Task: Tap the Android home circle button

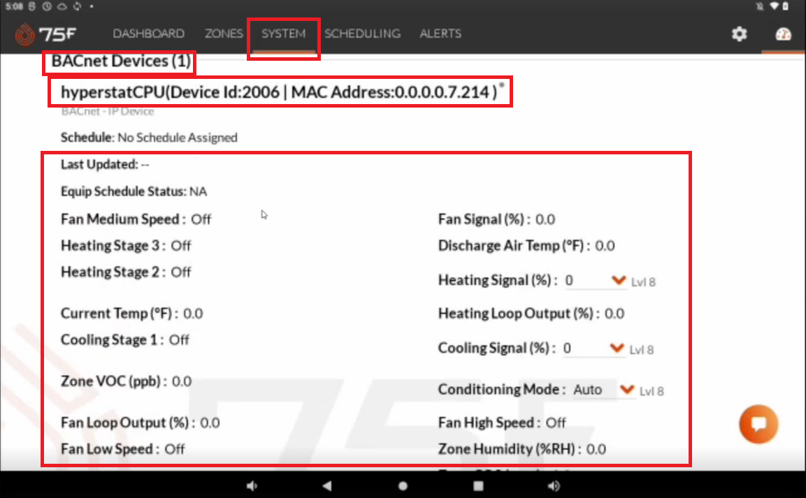Action: pyautogui.click(x=403, y=485)
